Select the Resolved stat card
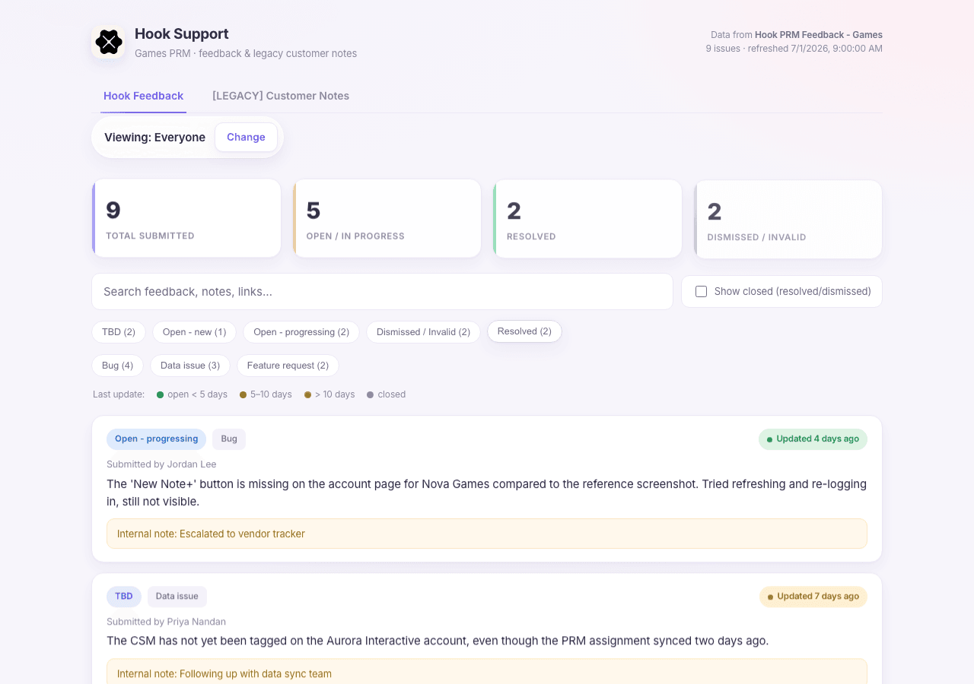Viewport: 974px width, 684px height. [x=587, y=219]
